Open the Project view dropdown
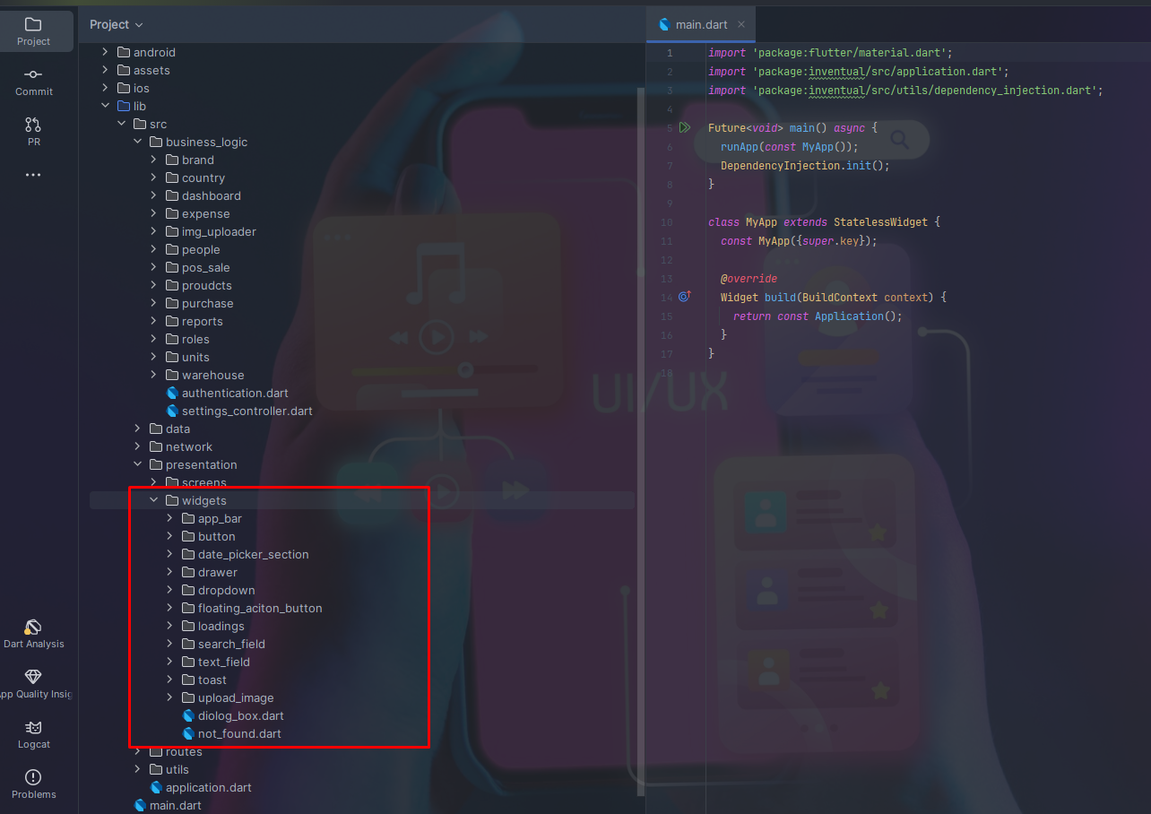Viewport: 1151px width, 814px height. (116, 25)
